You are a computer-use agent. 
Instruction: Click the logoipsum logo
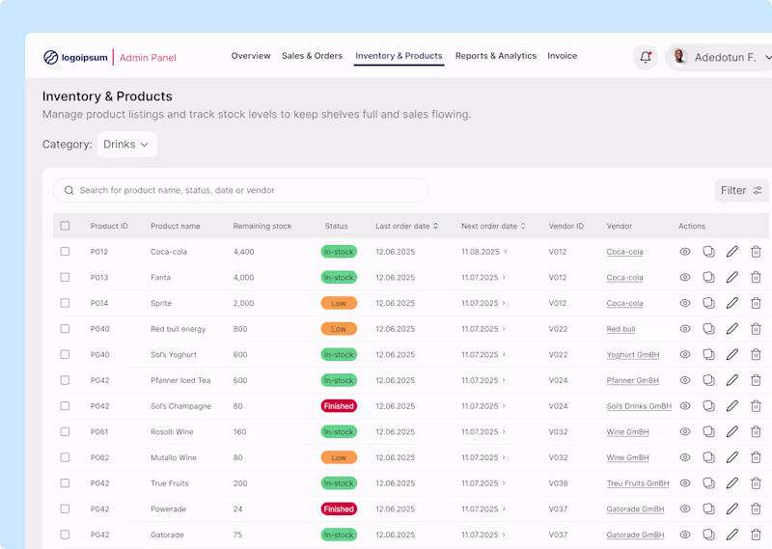[x=75, y=58]
